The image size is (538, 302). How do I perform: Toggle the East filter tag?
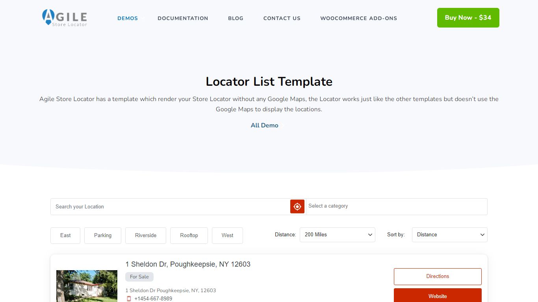pyautogui.click(x=65, y=236)
